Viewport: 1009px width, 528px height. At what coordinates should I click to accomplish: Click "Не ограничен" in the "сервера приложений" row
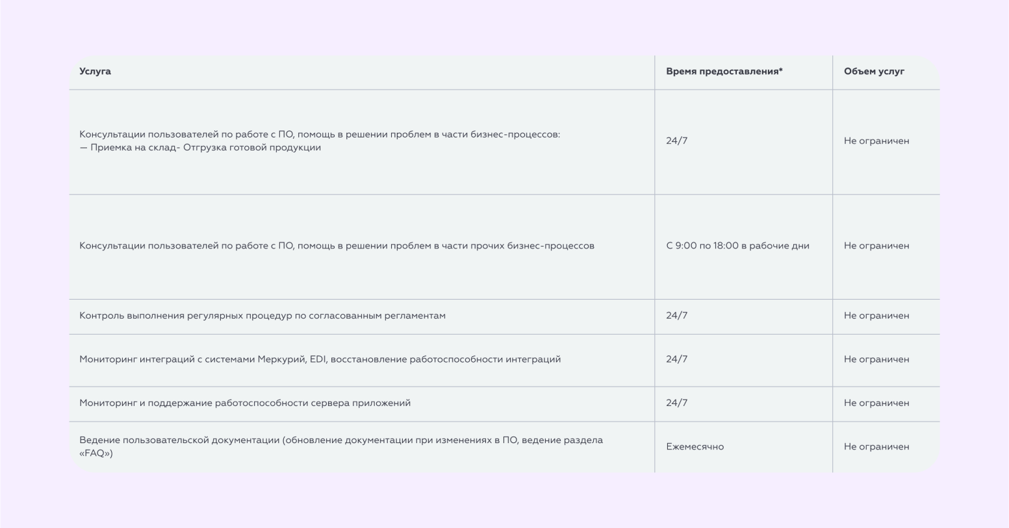pos(876,403)
